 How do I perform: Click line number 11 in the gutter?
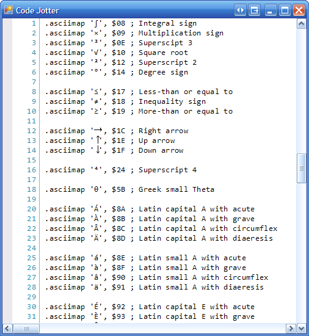32,121
